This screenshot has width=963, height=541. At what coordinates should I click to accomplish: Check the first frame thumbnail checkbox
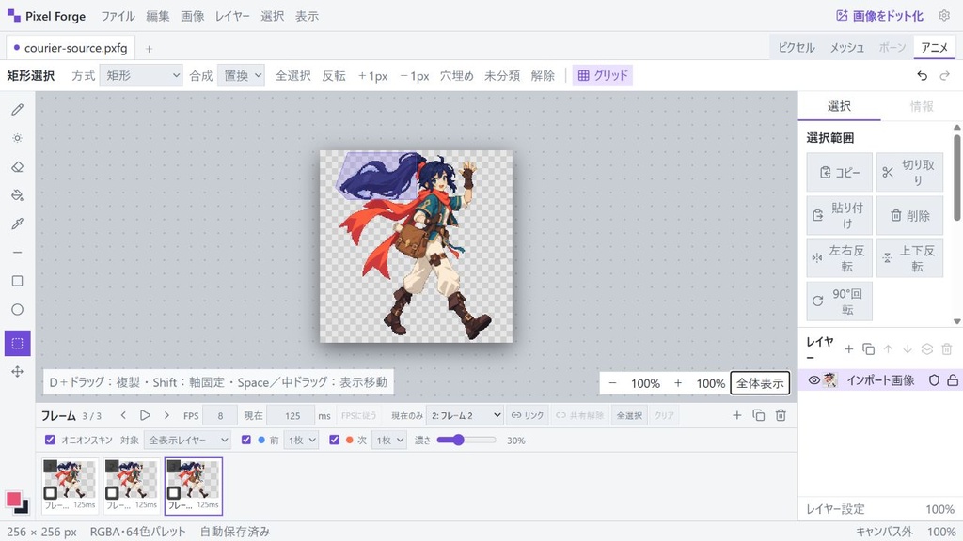[51, 492]
